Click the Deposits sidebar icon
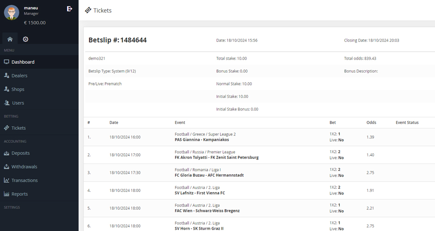This screenshot has height=231, width=435. tap(6, 153)
